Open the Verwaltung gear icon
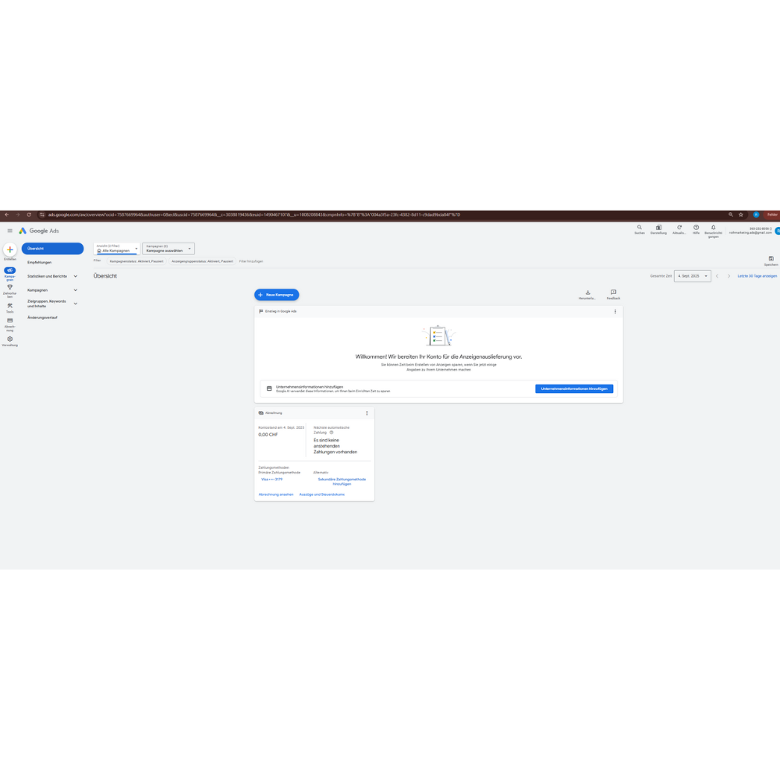This screenshot has width=780, height=780. 10,339
